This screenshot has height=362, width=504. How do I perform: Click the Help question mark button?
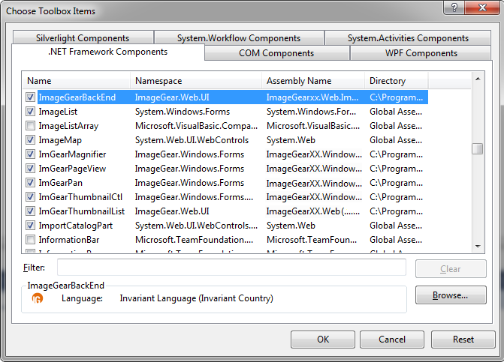(454, 7)
